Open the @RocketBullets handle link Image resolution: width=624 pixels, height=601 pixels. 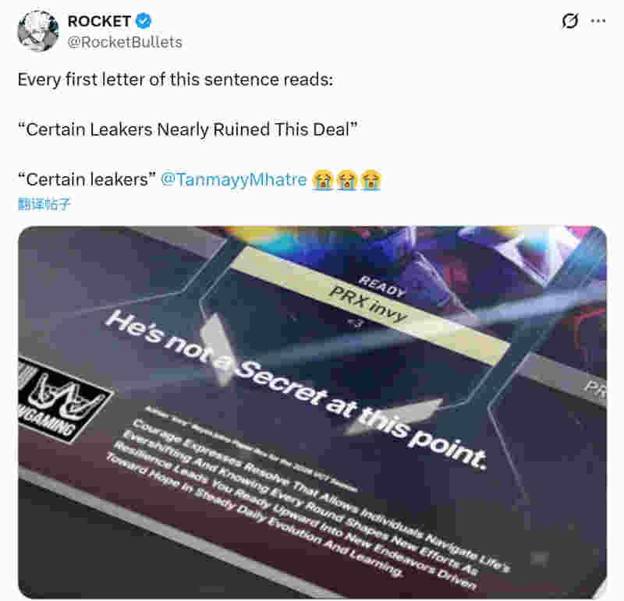125,42
